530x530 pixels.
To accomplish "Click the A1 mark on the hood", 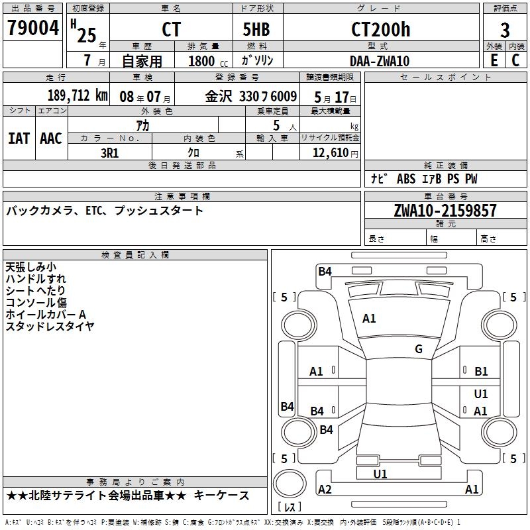I will [369, 319].
